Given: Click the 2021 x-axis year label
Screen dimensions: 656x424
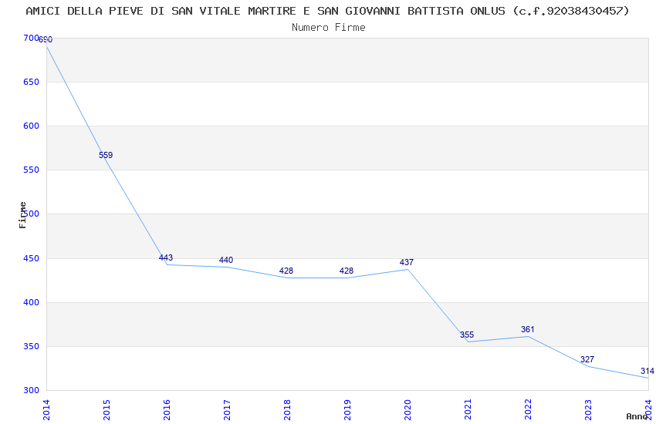Looking at the screenshot, I should click(x=468, y=410).
